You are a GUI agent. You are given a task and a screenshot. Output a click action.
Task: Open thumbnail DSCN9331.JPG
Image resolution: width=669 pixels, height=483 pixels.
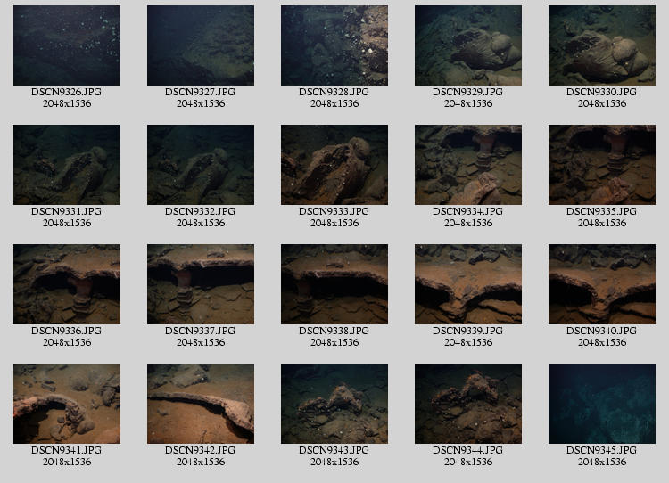pyautogui.click(x=67, y=165)
